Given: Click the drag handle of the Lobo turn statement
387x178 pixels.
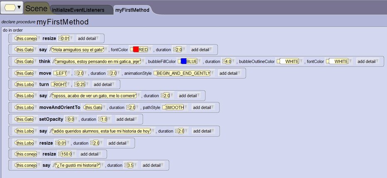Looking at the screenshot, I should point(11,85).
